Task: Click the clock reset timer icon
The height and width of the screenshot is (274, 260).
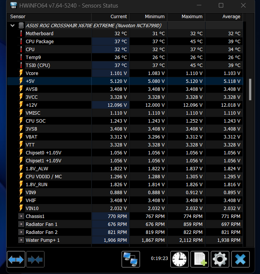Action: tap(180, 260)
